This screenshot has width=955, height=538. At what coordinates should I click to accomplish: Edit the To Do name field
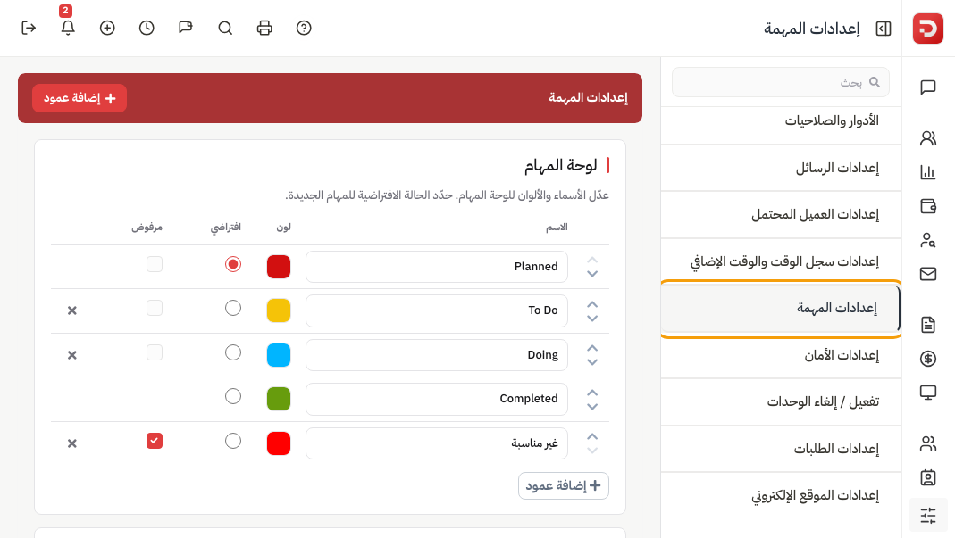437,310
